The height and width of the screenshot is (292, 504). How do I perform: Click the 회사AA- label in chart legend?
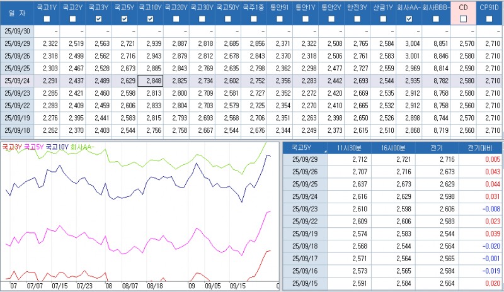tap(81, 146)
